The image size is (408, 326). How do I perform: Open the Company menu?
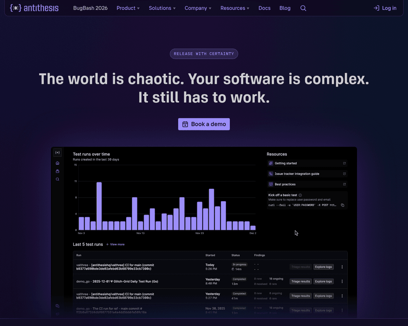point(198,8)
